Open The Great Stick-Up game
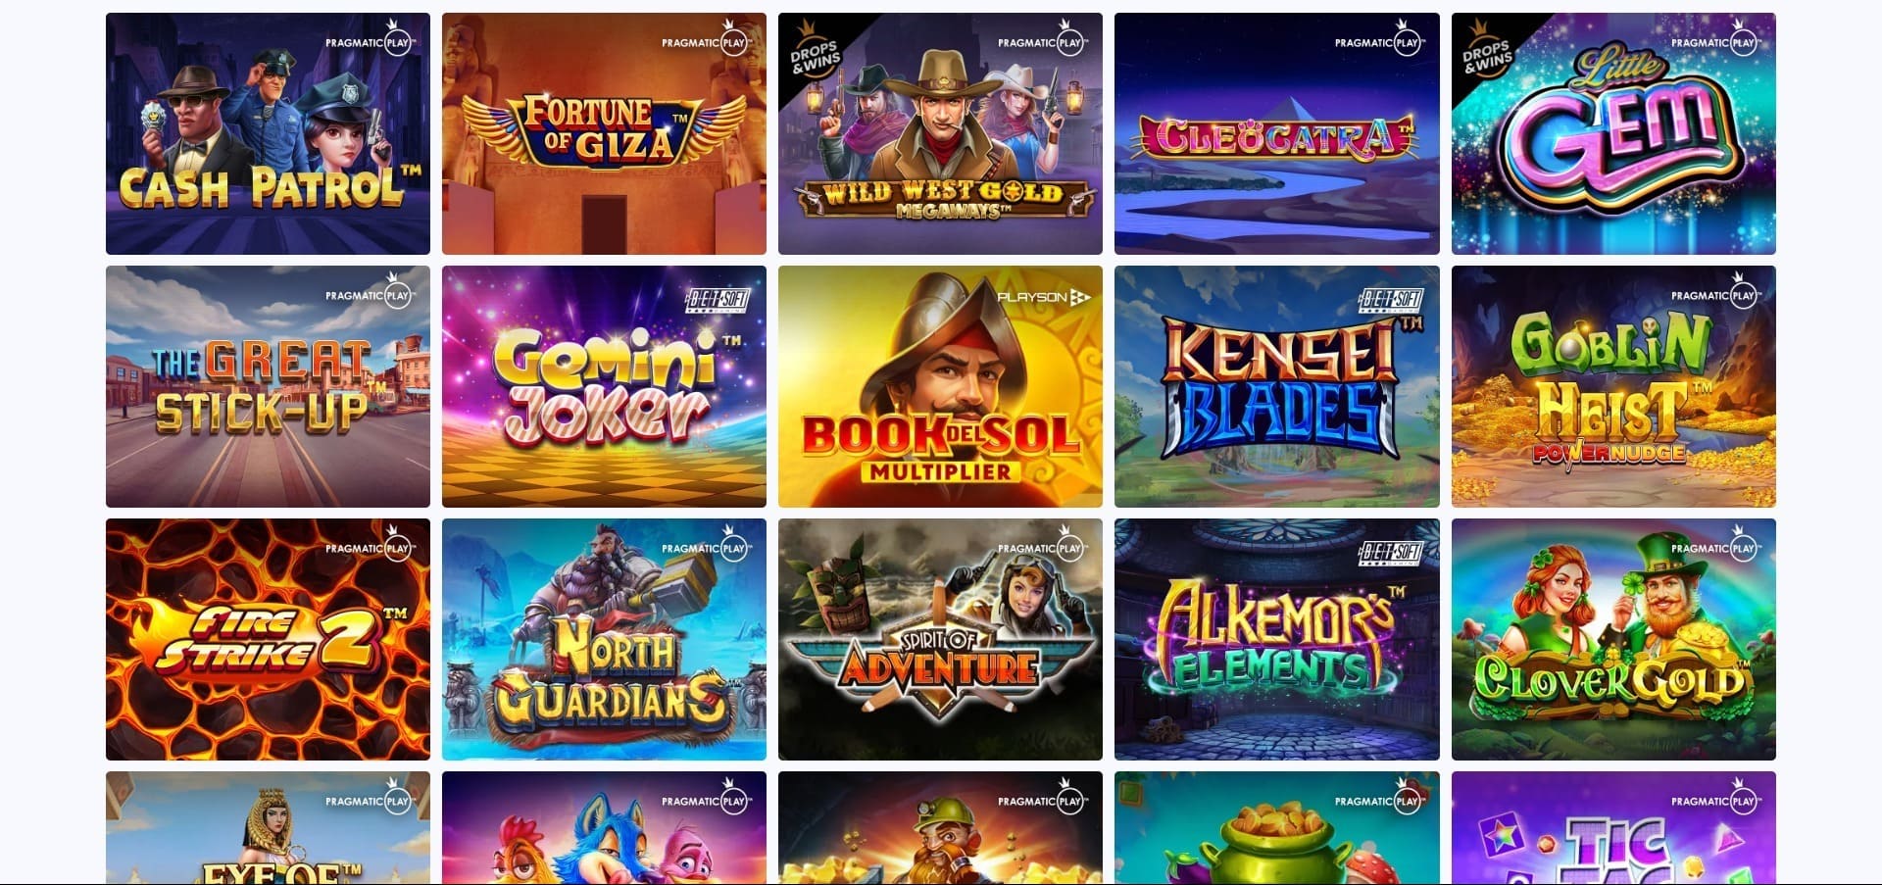The height and width of the screenshot is (885, 1882). 268,386
